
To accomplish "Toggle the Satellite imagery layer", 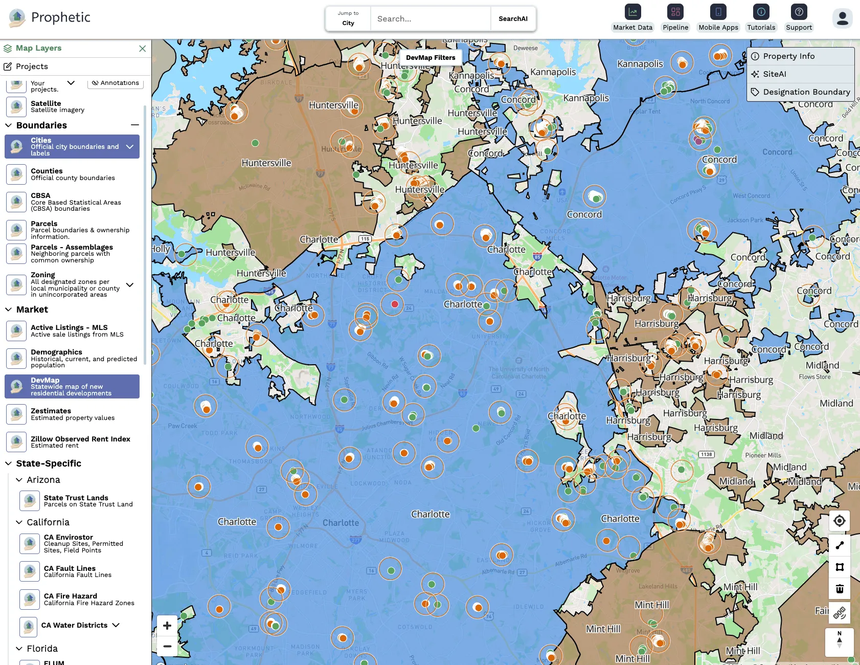I will [x=72, y=106].
